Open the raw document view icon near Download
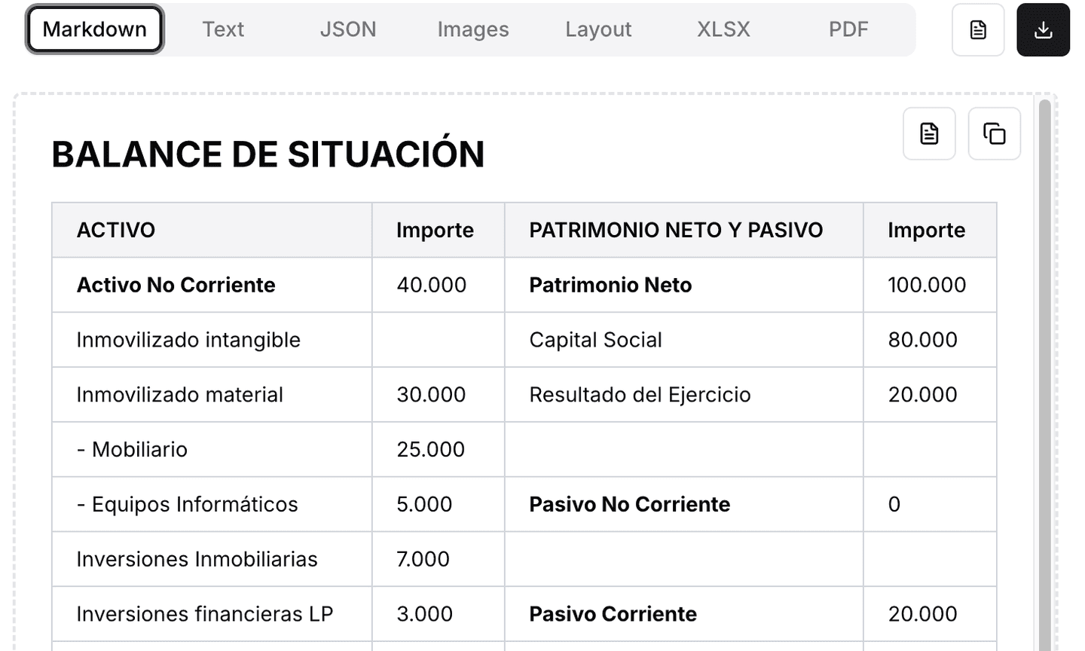Image resolution: width=1085 pixels, height=651 pixels. coord(977,29)
